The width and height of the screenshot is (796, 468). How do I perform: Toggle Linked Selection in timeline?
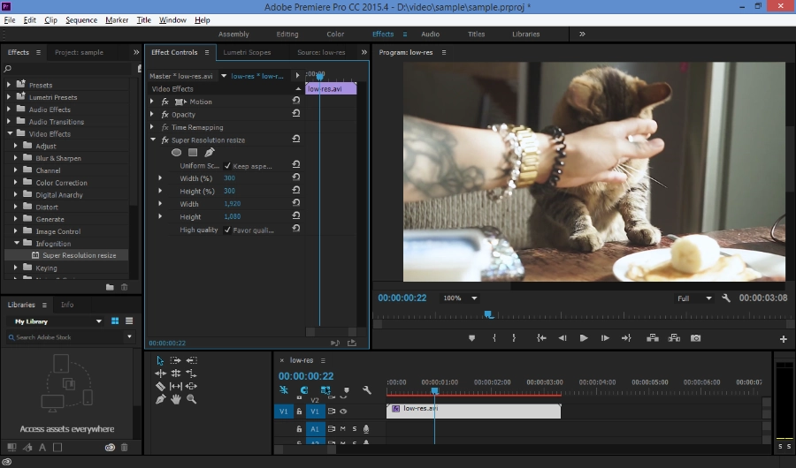click(325, 390)
